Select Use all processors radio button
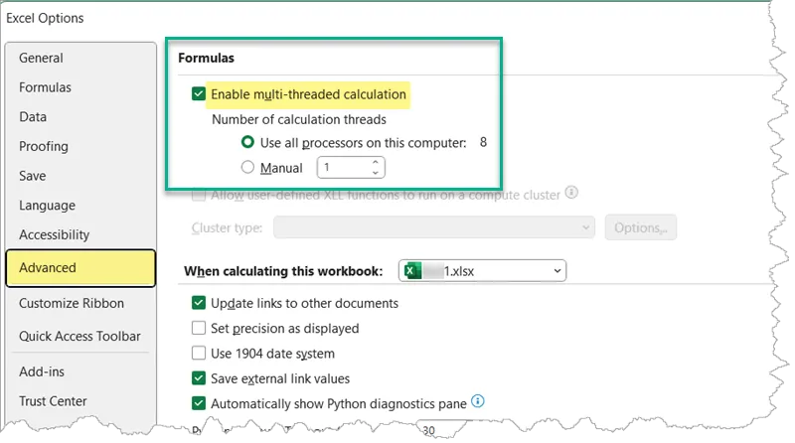The width and height of the screenshot is (795, 443). coord(247,143)
